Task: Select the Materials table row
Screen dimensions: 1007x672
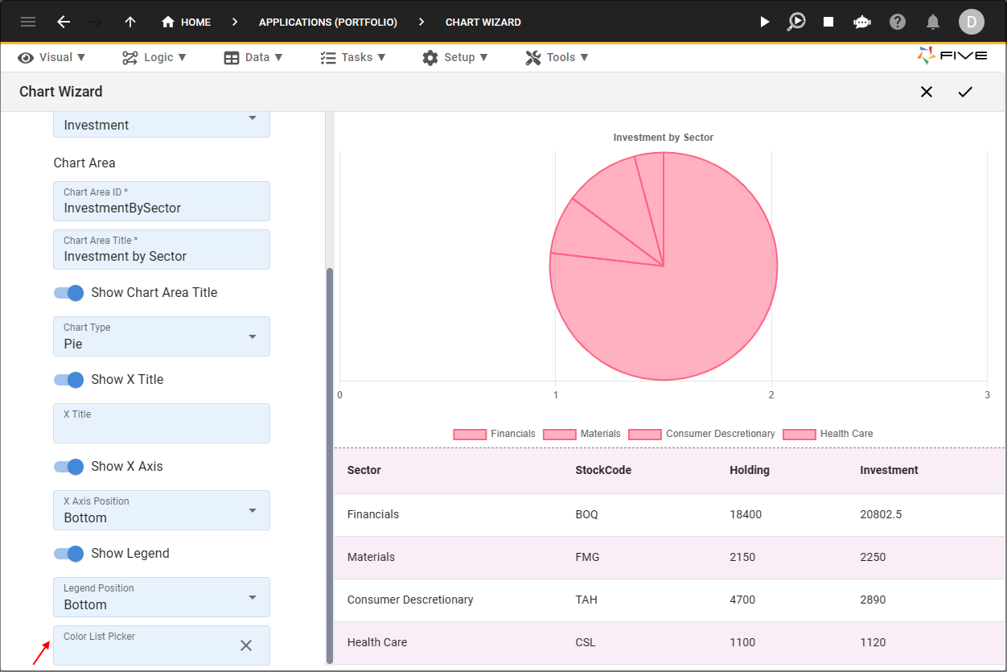Action: pos(670,558)
